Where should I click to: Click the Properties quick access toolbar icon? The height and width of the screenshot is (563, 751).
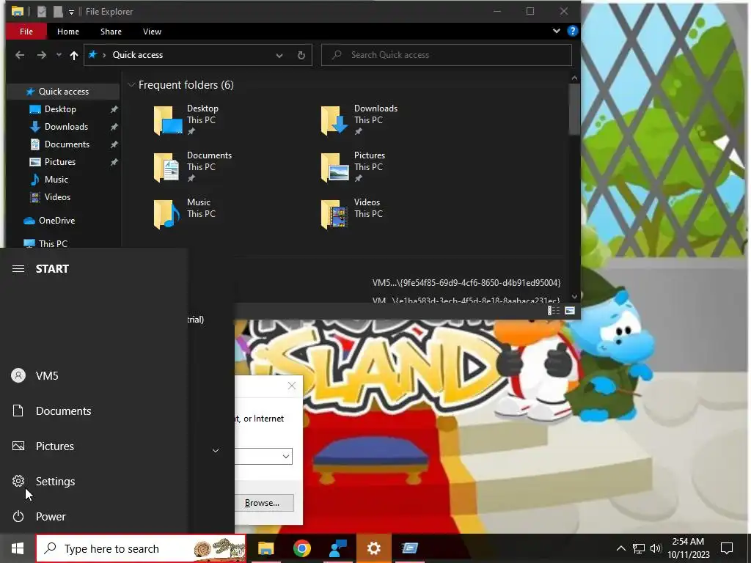pyautogui.click(x=42, y=12)
